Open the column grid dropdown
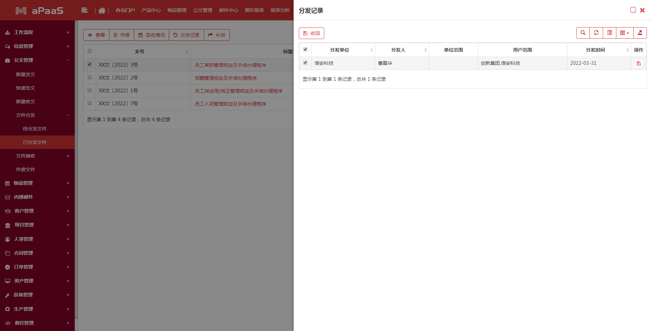Image resolution: width=652 pixels, height=331 pixels. 625,33
